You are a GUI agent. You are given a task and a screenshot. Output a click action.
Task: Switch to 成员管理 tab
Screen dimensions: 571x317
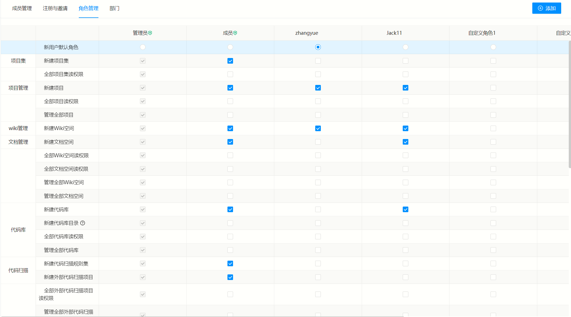(22, 8)
